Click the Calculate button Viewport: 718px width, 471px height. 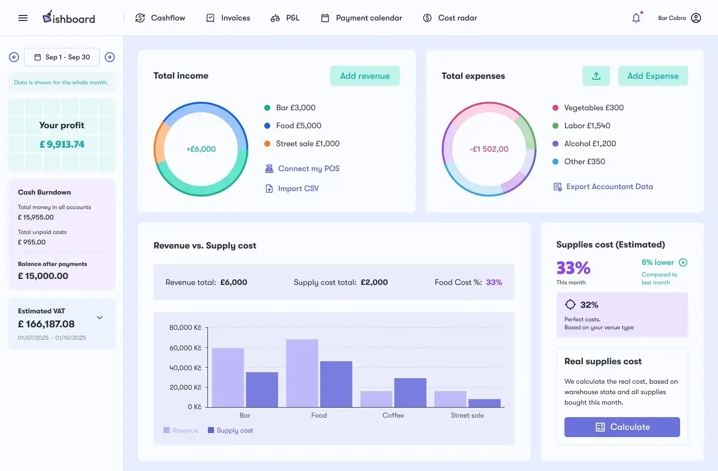(622, 427)
